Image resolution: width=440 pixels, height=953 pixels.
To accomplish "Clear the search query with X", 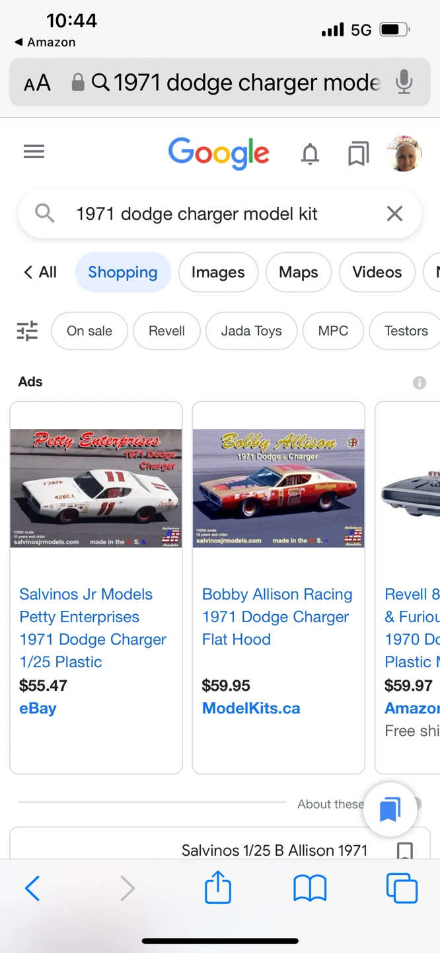I will point(394,214).
